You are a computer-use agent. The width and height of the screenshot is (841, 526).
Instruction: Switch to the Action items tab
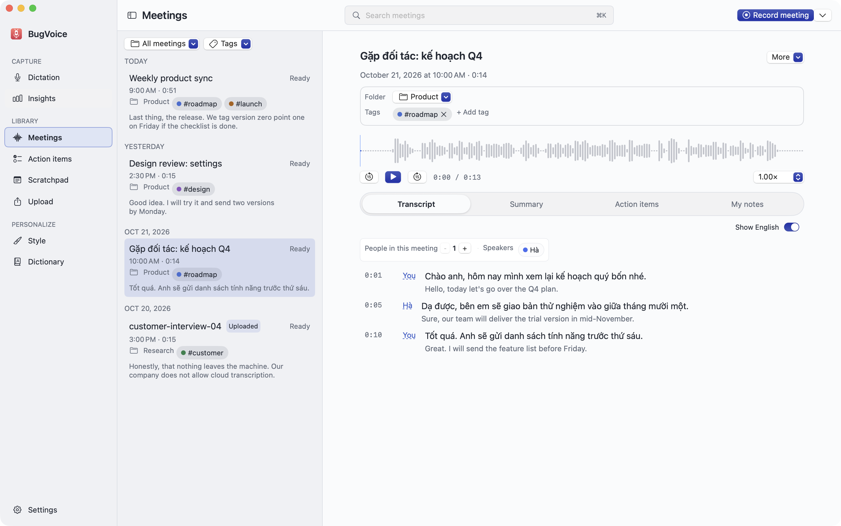pyautogui.click(x=637, y=204)
